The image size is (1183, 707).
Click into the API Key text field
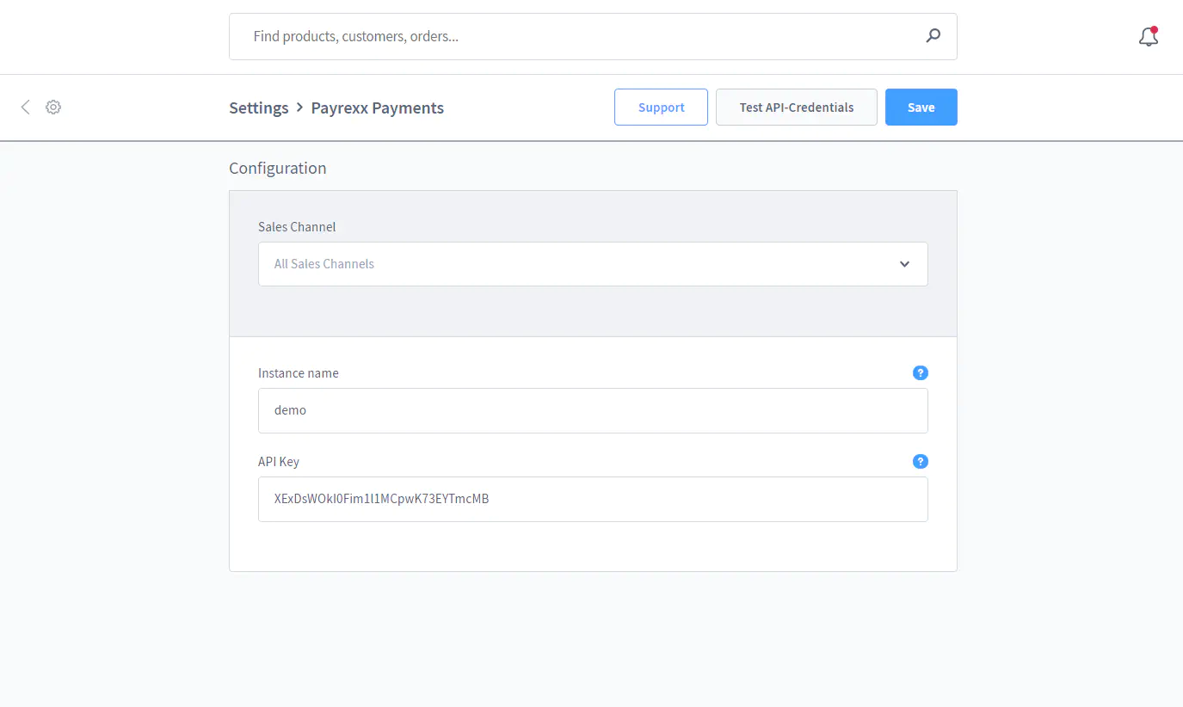pyautogui.click(x=592, y=499)
